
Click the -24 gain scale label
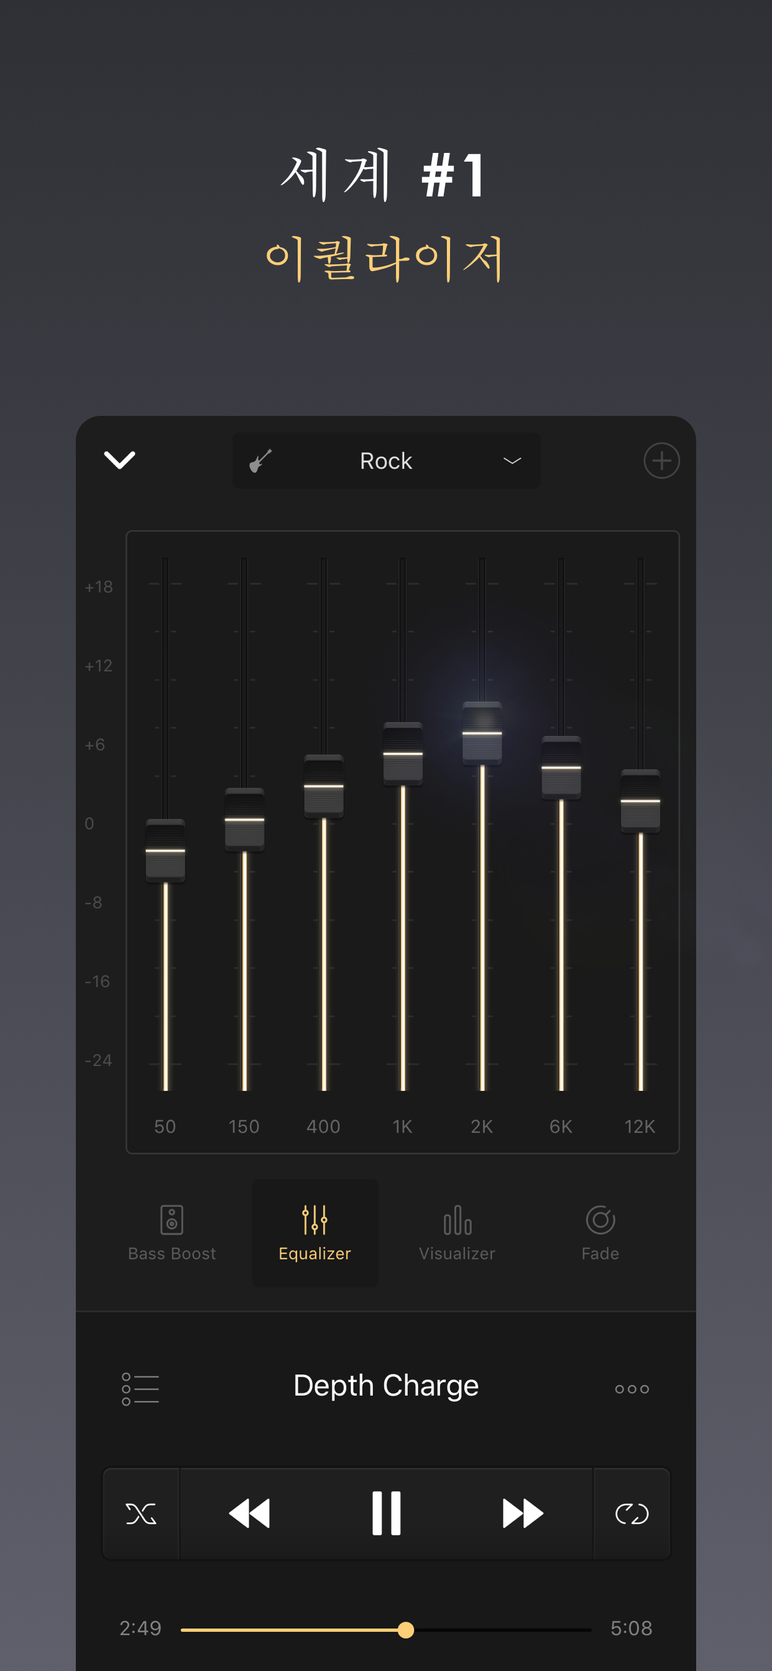tap(99, 1061)
